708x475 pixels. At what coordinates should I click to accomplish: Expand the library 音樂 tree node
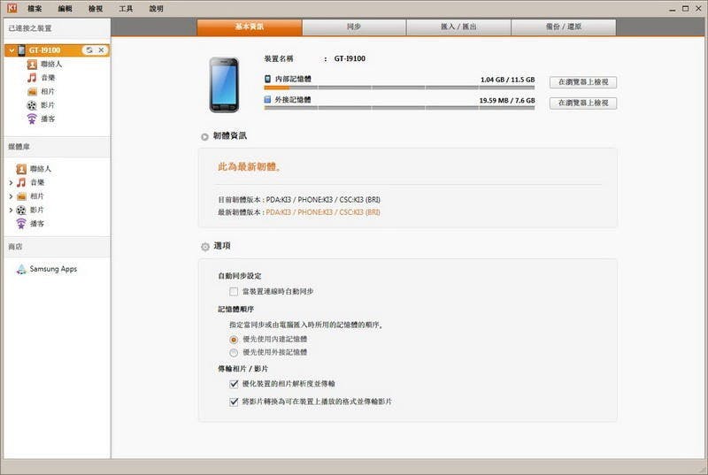click(11, 183)
